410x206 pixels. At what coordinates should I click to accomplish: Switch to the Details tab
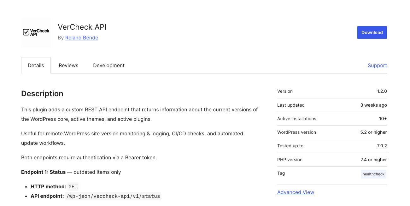[x=36, y=65]
